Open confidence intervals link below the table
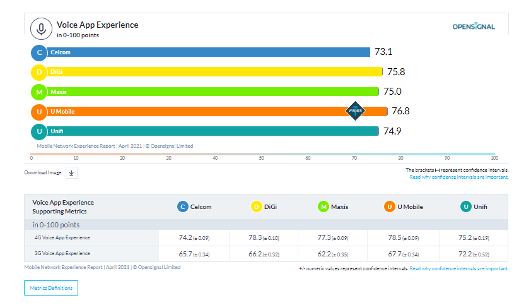Screen dimensions: 531x305 [459, 268]
